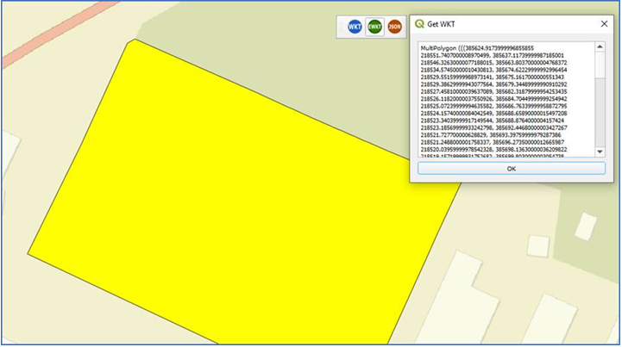Viewport: 622px width, 347px height.
Task: Click the line beginning 218520.0395
Action: (x=493, y=149)
